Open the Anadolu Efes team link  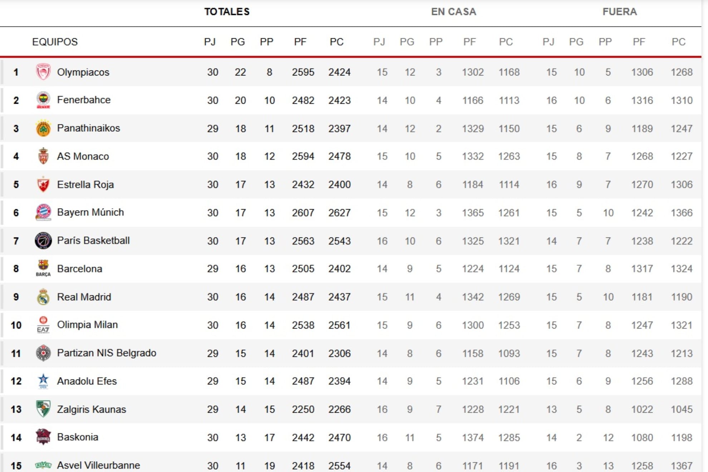coord(87,381)
